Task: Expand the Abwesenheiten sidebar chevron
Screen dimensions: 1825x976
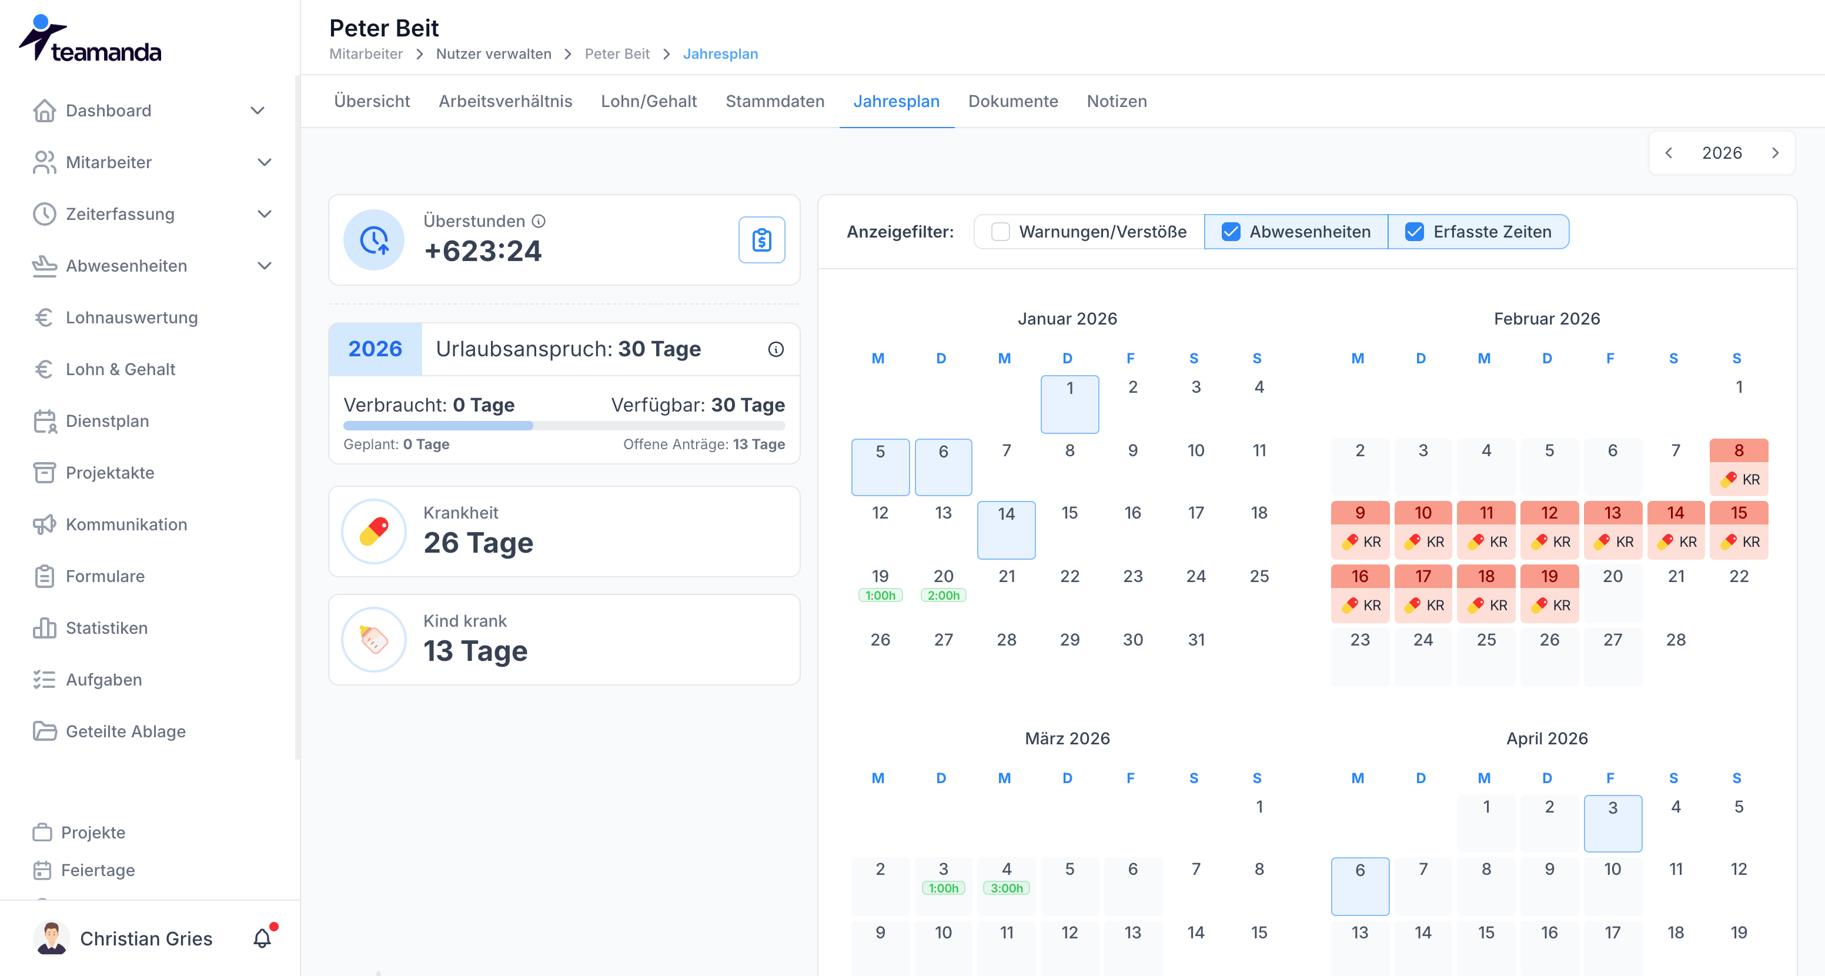Action: [x=265, y=266]
